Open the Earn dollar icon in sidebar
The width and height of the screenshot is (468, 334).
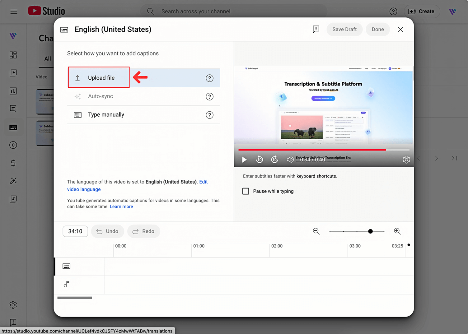click(13, 163)
